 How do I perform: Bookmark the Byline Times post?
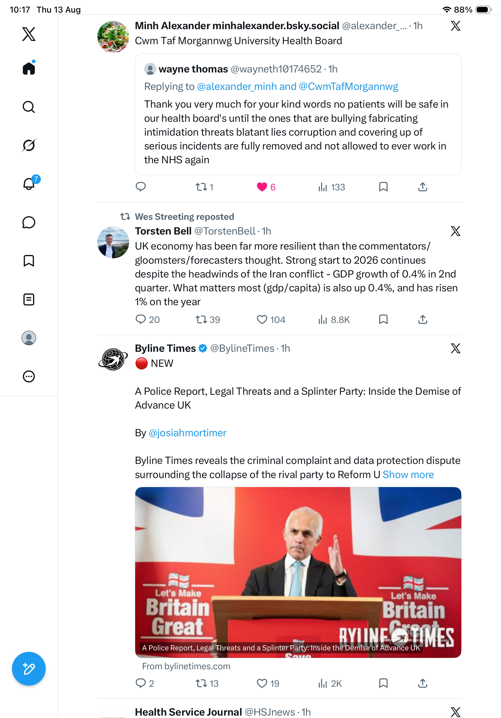tap(383, 683)
